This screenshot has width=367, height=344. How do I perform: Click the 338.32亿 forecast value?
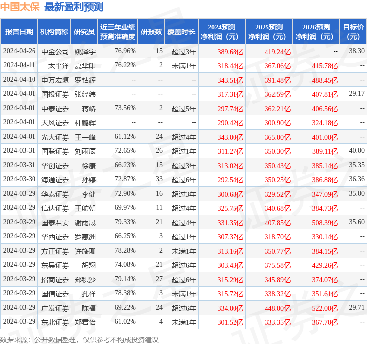click(x=278, y=293)
